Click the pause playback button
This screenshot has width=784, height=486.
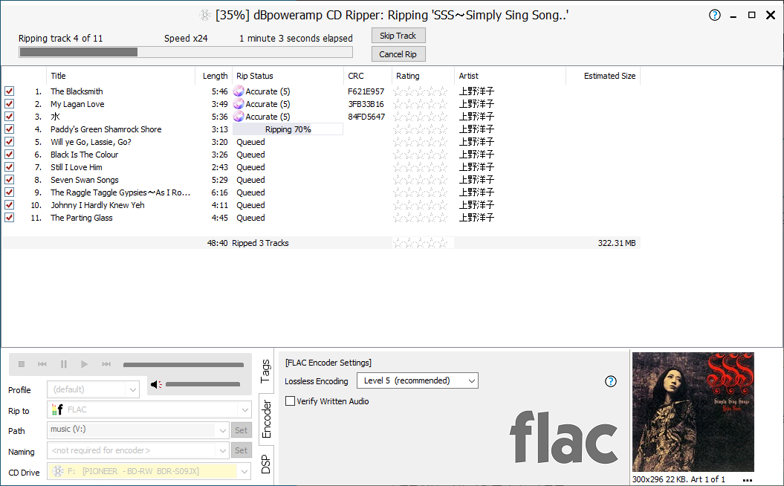[x=63, y=364]
